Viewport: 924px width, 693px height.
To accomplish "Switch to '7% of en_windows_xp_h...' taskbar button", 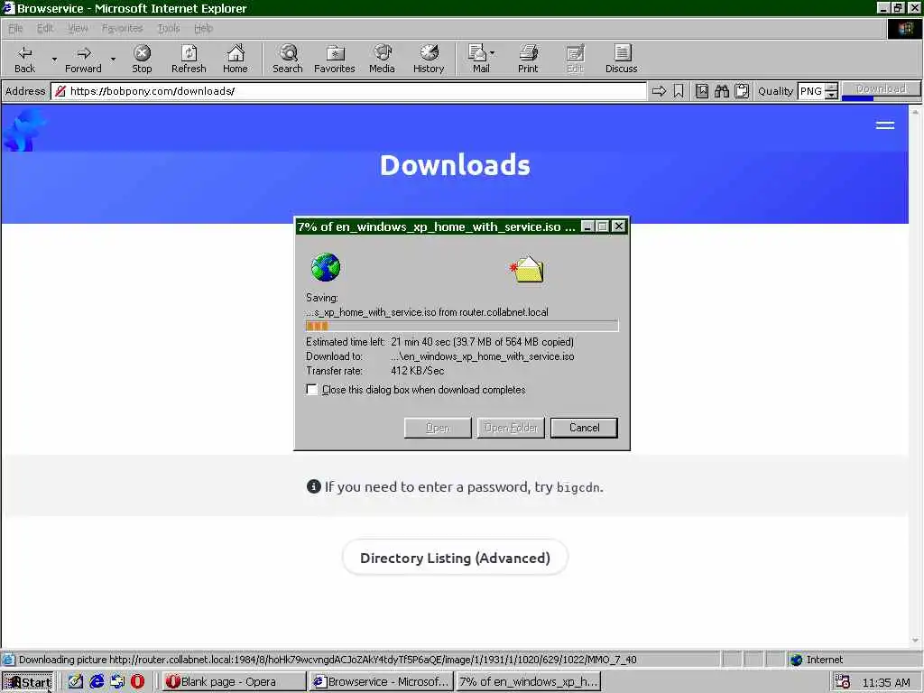I will pyautogui.click(x=528, y=682).
